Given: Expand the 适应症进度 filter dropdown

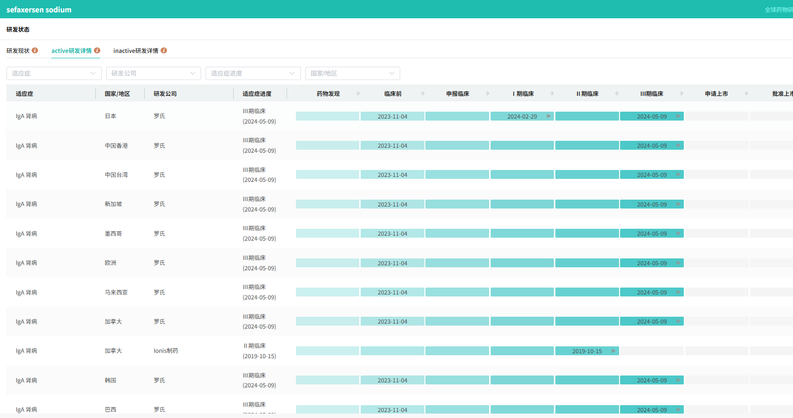Looking at the screenshot, I should tap(253, 73).
